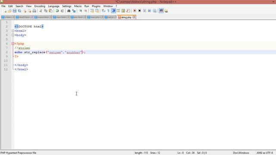Open the Window menu

108,6
